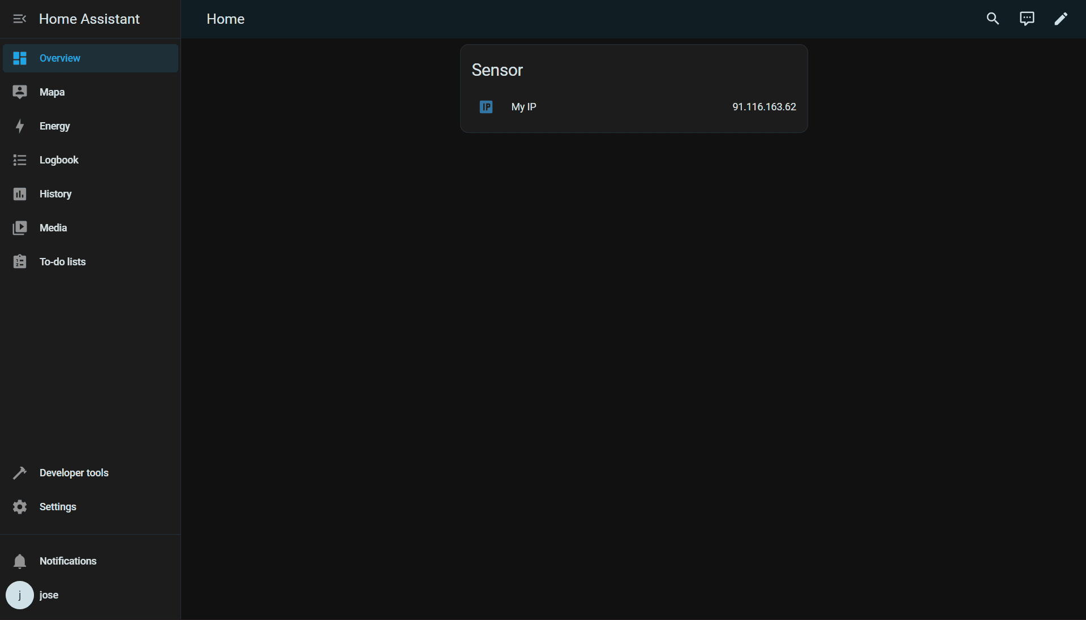Open the Energy dashboard icon
Screen dimensions: 1086x620
pos(20,126)
